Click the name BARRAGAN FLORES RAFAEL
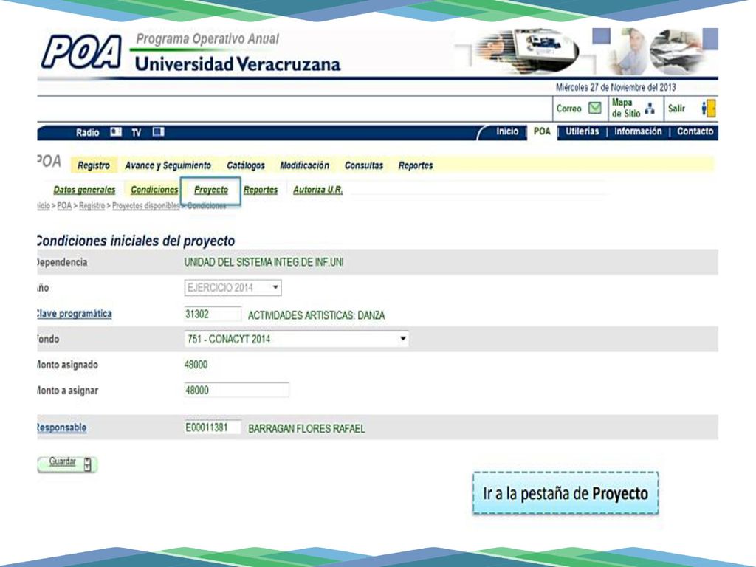 coord(306,429)
